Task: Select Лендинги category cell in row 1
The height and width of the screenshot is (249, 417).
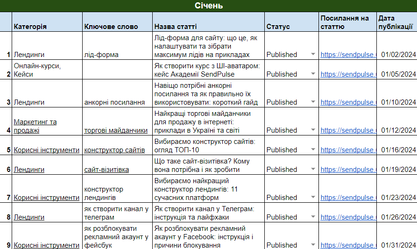Action: (47, 45)
